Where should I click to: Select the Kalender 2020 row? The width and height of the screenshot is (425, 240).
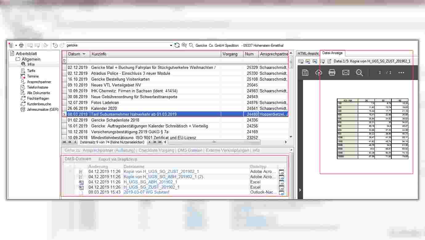click(104, 108)
